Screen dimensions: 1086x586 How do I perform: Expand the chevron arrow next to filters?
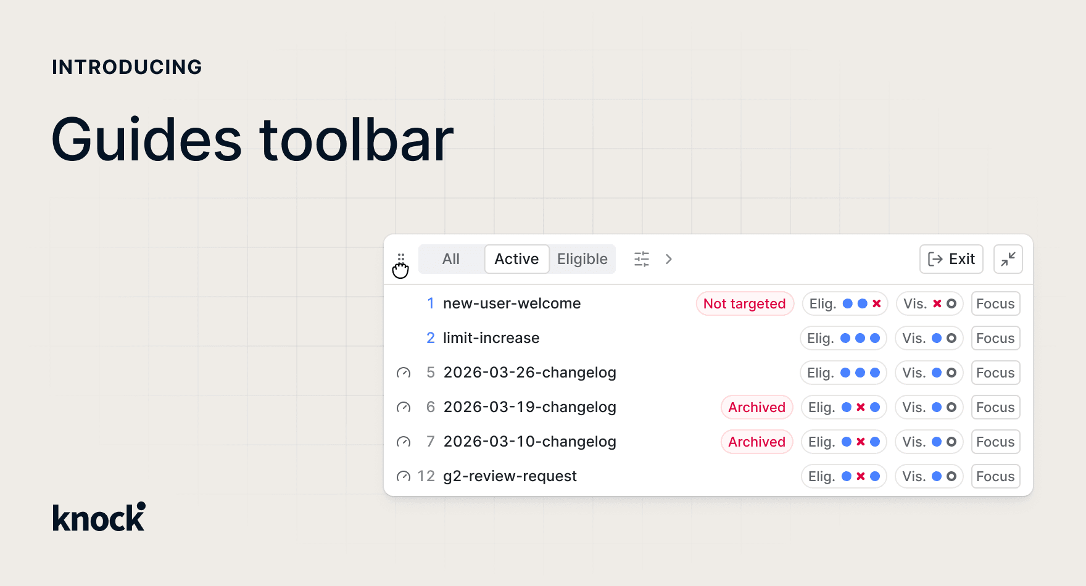[x=669, y=259]
